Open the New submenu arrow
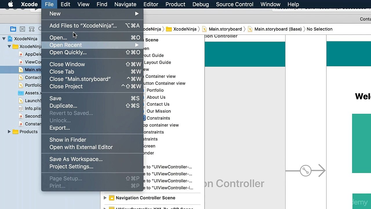This screenshot has width=371, height=209. pyautogui.click(x=137, y=14)
